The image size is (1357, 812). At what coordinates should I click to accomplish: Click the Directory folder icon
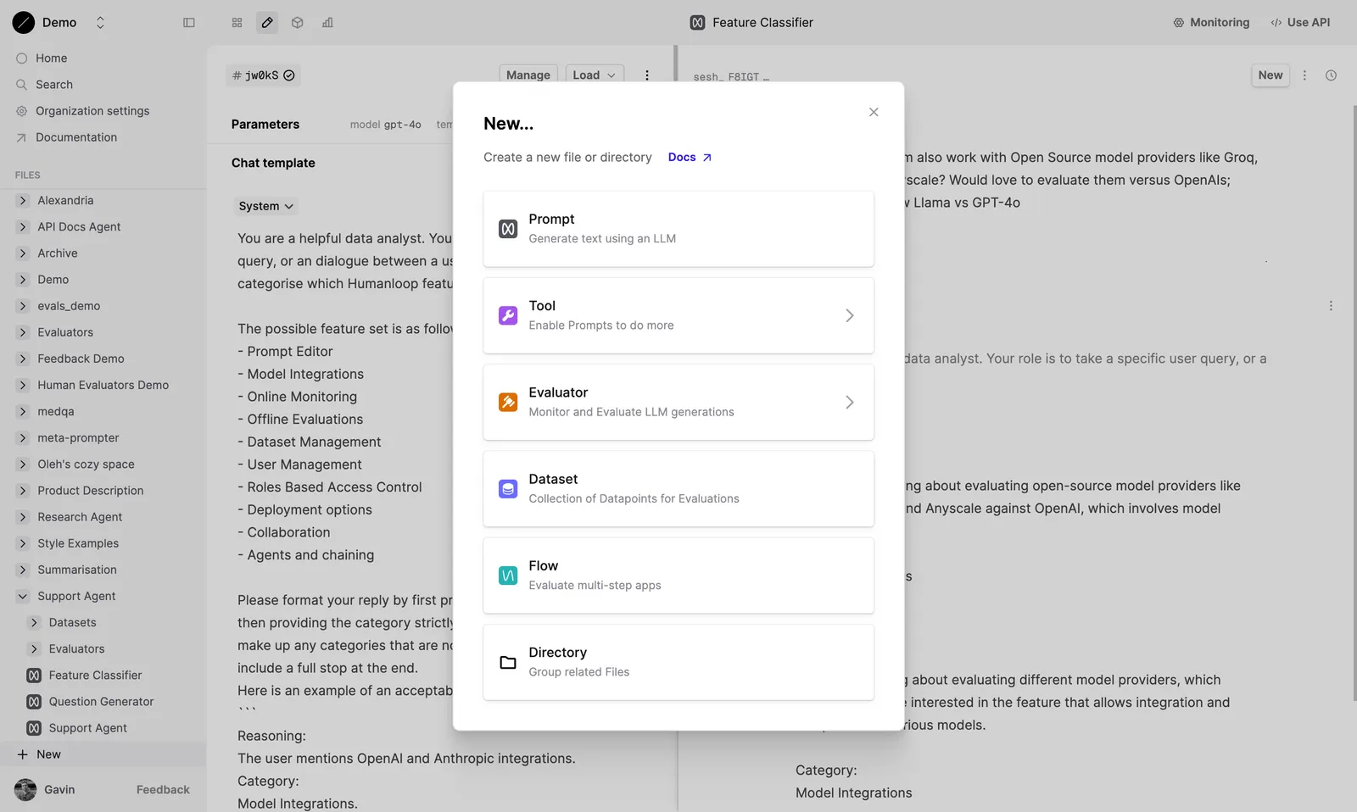(508, 662)
